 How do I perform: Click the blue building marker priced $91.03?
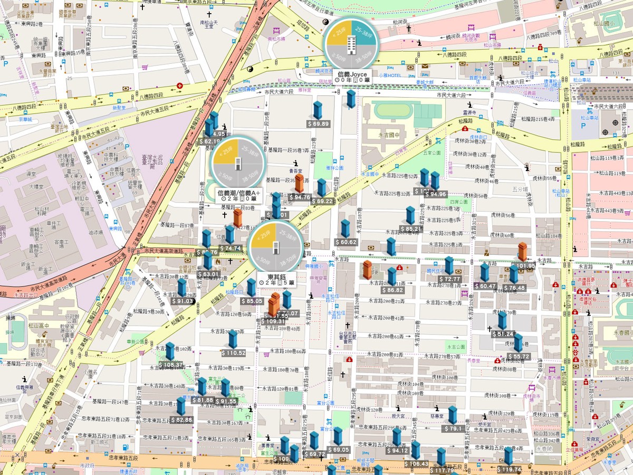pyautogui.click(x=182, y=288)
